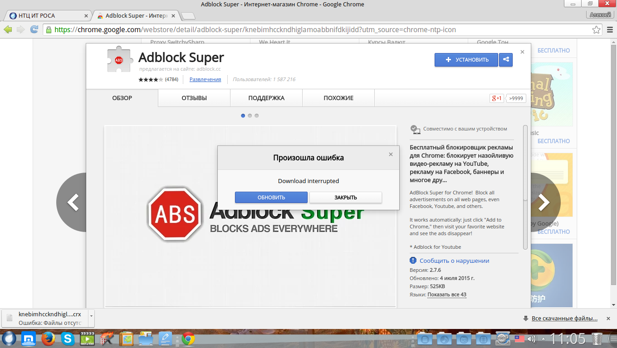
Task: Open the ОБЗОР tab
Action: (122, 98)
